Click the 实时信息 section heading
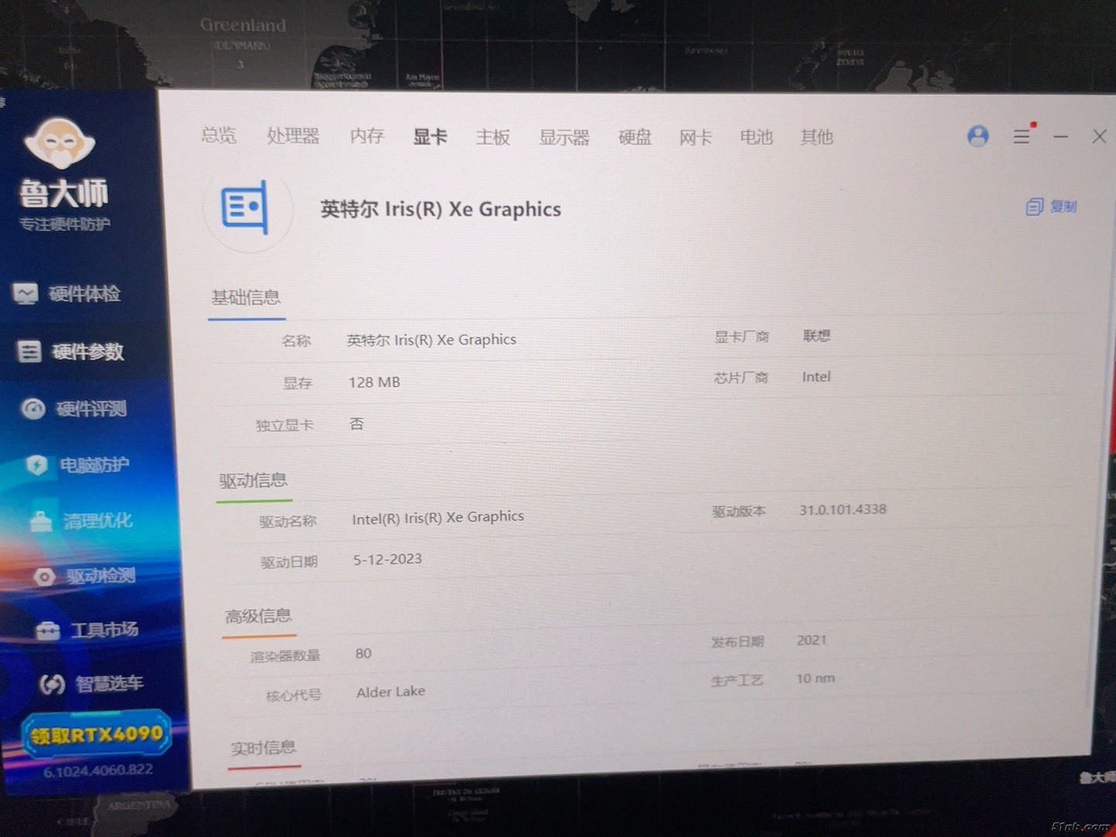Image resolution: width=1116 pixels, height=837 pixels. [263, 748]
